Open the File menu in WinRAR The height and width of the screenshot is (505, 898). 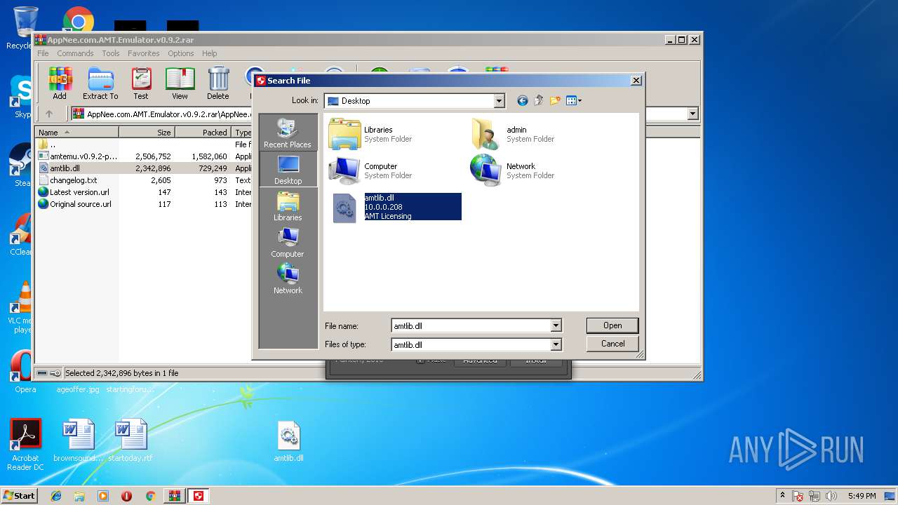(43, 53)
